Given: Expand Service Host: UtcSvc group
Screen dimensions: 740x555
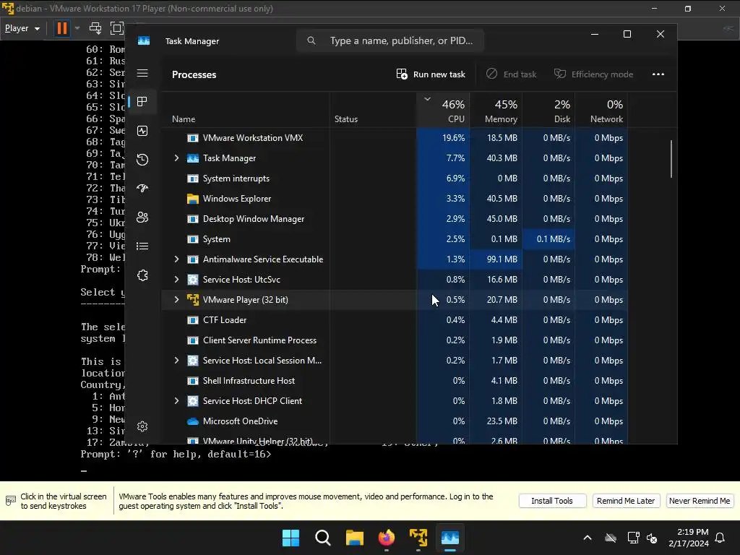Looking at the screenshot, I should (176, 280).
